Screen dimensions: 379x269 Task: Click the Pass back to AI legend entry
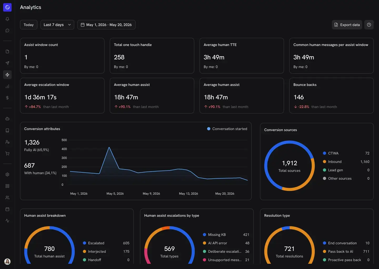(x=346, y=251)
